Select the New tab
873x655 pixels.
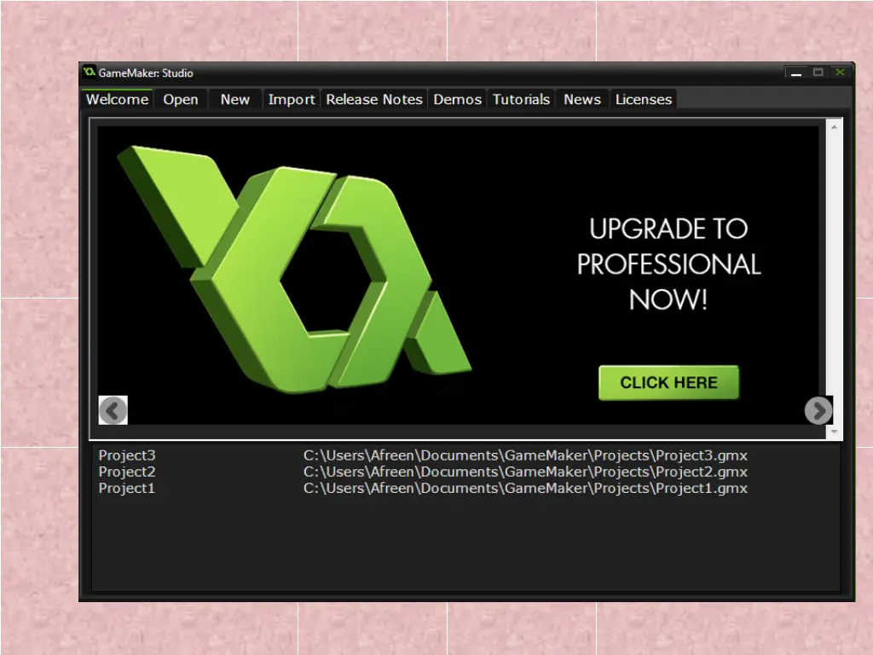(x=234, y=100)
